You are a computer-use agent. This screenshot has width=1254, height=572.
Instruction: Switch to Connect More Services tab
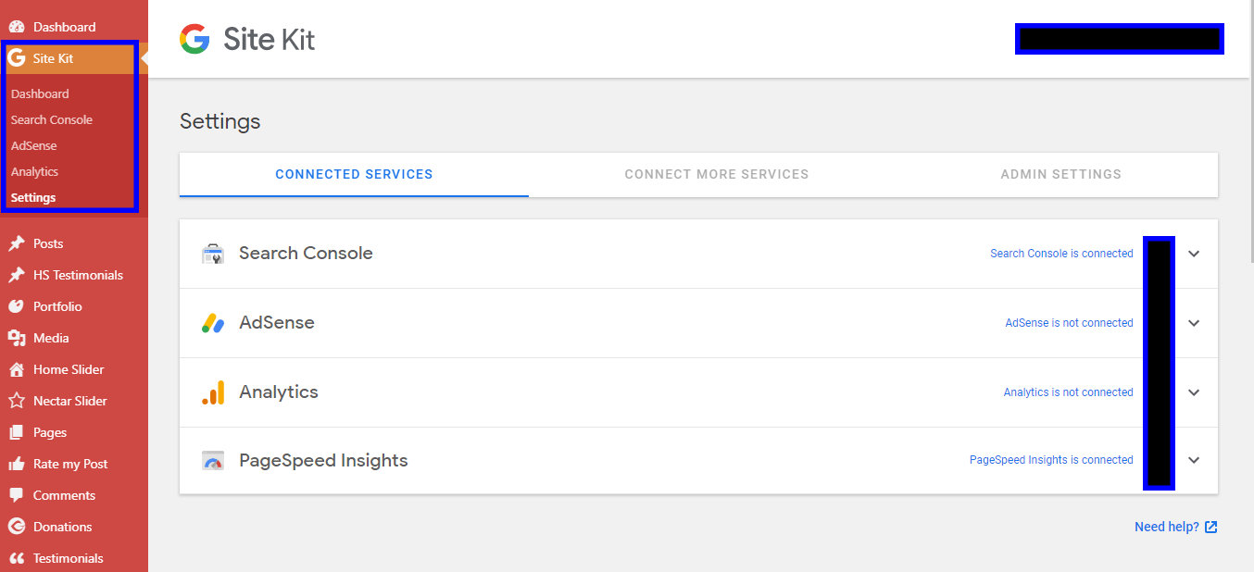716,174
